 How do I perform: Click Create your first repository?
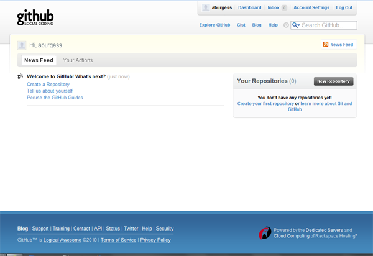(x=265, y=104)
